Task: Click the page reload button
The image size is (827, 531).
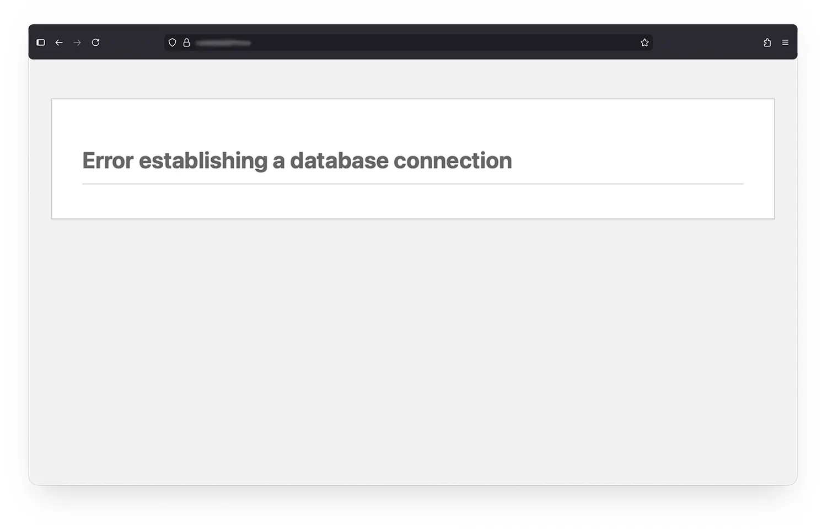Action: click(95, 42)
